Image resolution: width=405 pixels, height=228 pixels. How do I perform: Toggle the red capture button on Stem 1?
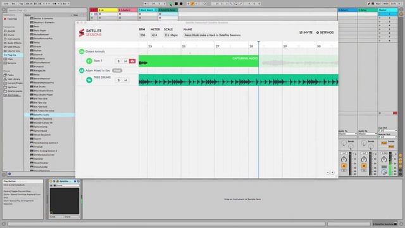pos(132,61)
